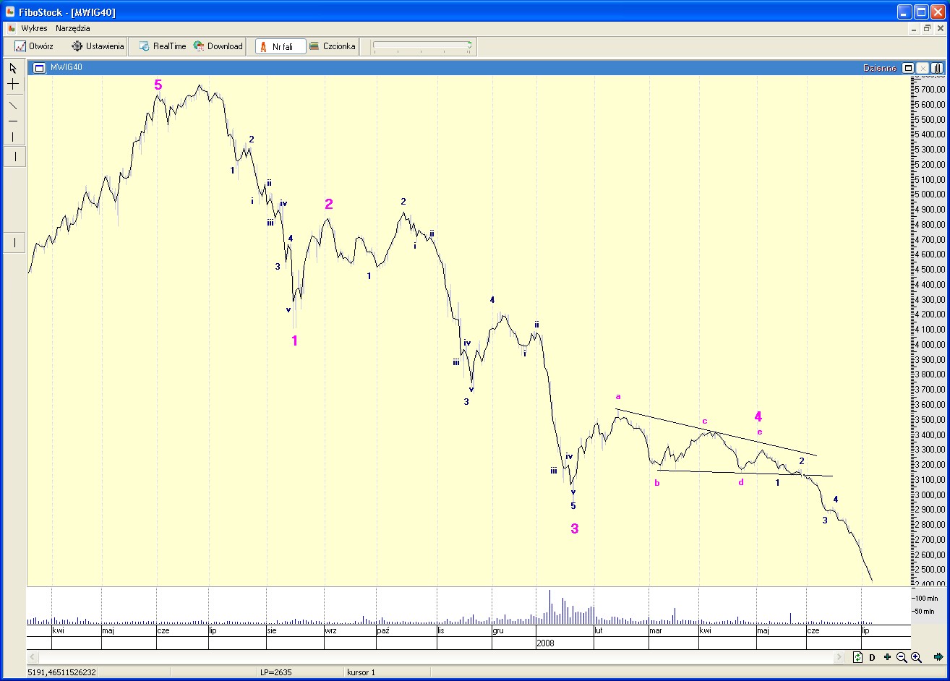
Task: Click the LP=2635 status bar entry
Action: [276, 672]
